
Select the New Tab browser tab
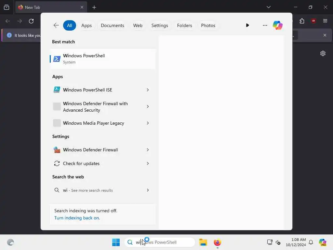[51, 7]
